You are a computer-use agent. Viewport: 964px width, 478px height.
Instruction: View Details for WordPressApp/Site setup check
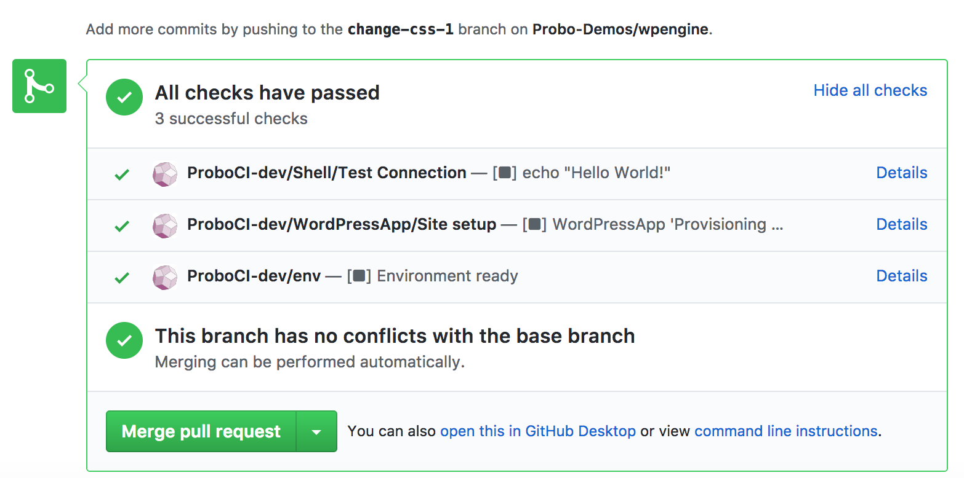click(901, 225)
